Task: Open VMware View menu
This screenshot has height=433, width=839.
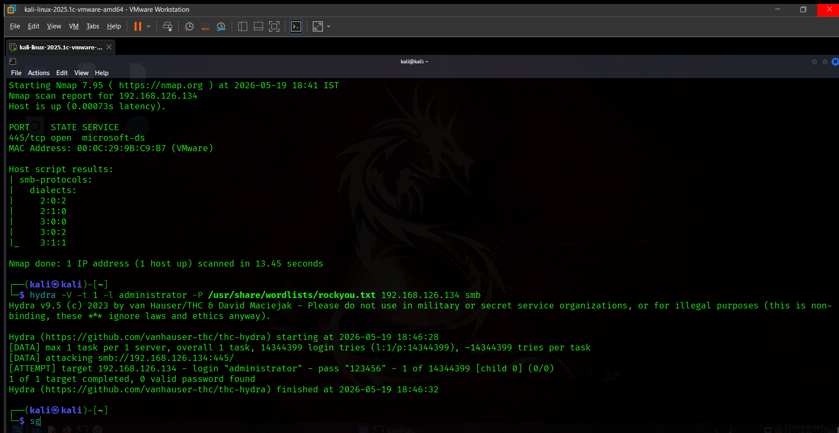Action: 54,26
